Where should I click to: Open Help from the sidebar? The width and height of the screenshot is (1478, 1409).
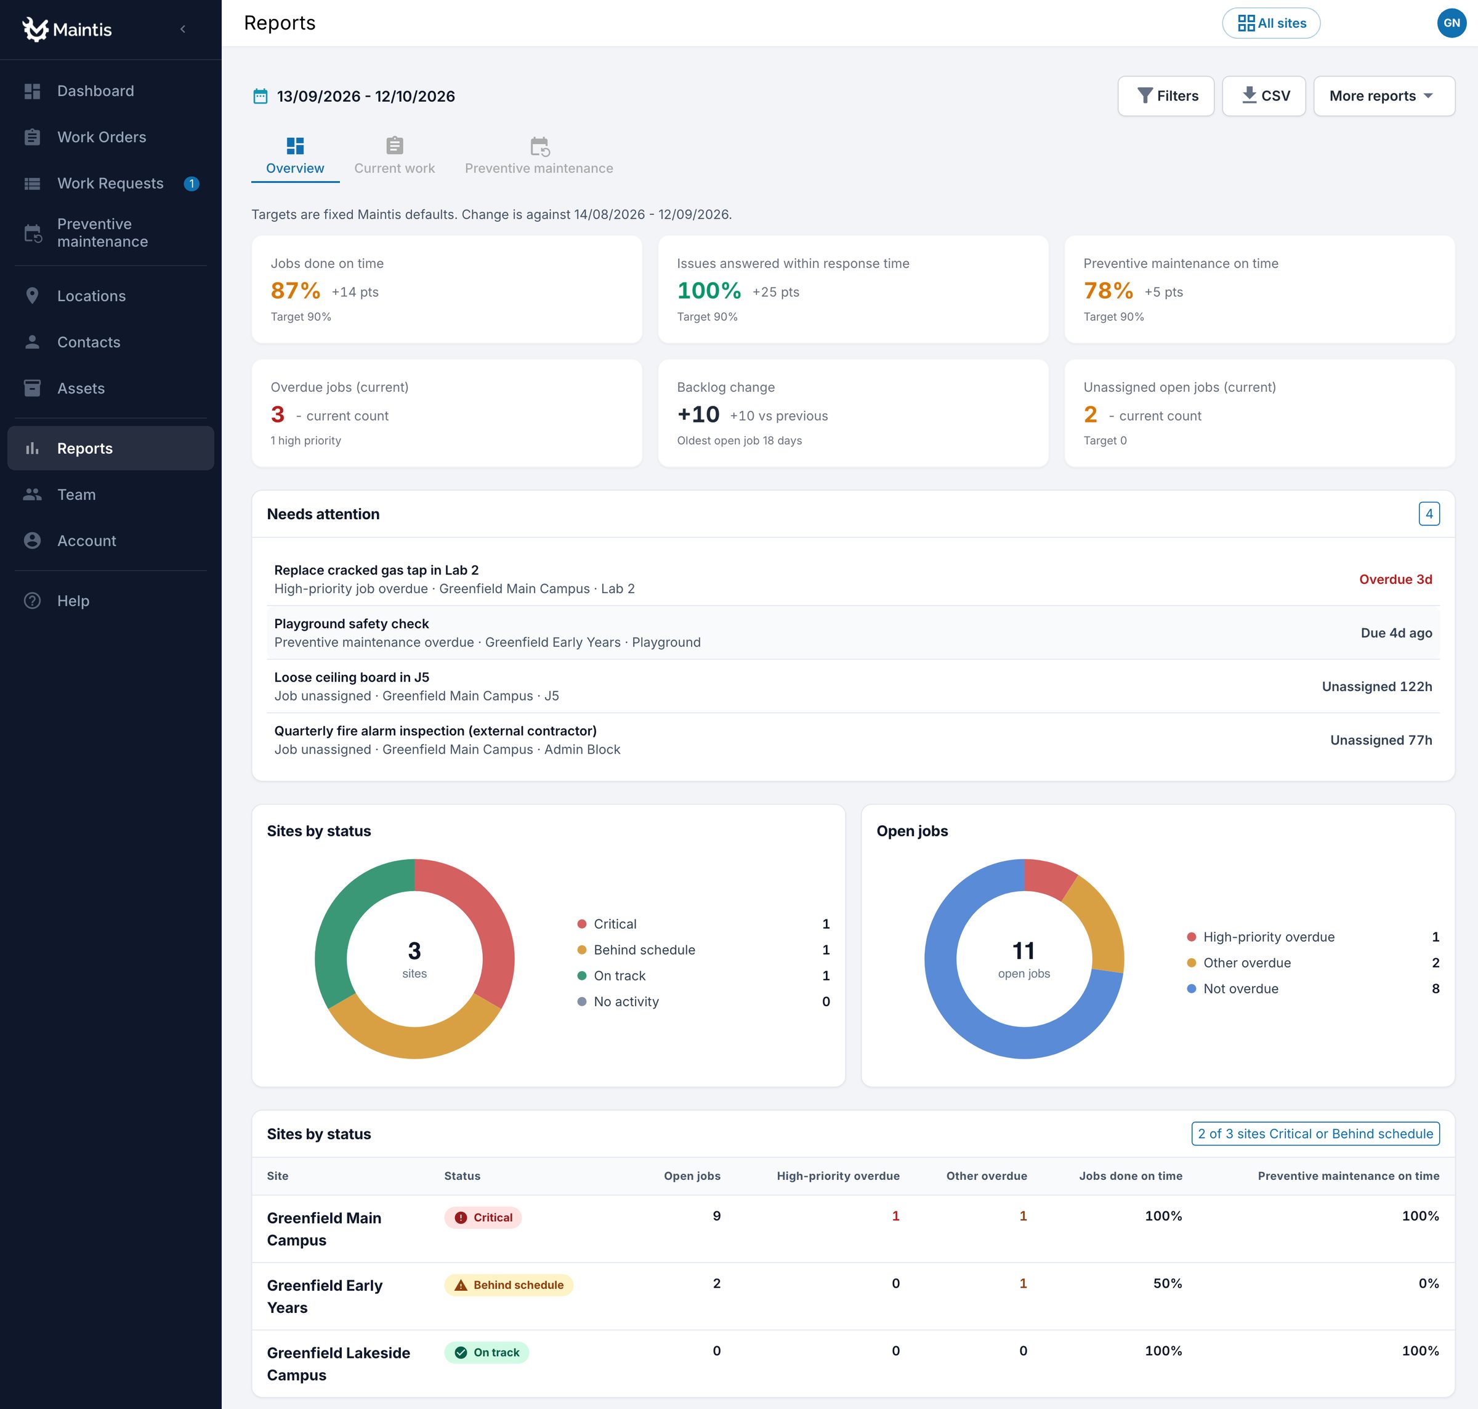click(x=110, y=601)
